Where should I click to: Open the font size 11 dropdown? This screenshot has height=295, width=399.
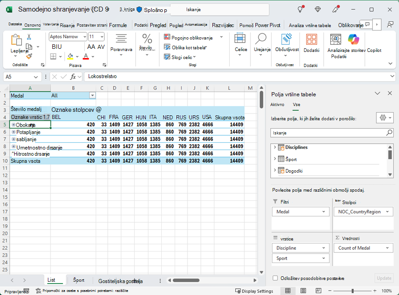pyautogui.click(x=102, y=37)
